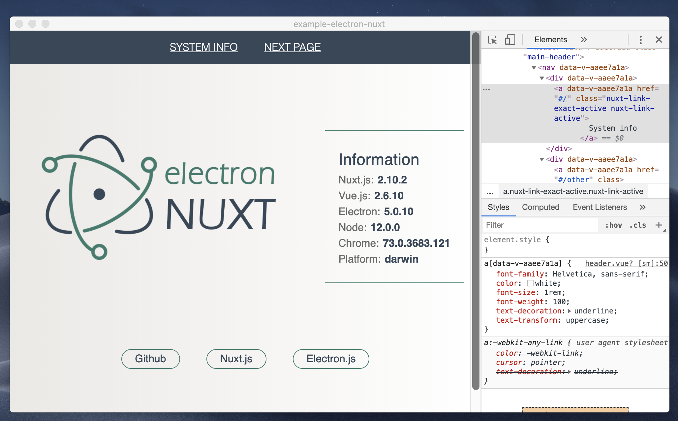Click the element.style rule block
The height and width of the screenshot is (421, 678).
pyautogui.click(x=575, y=244)
